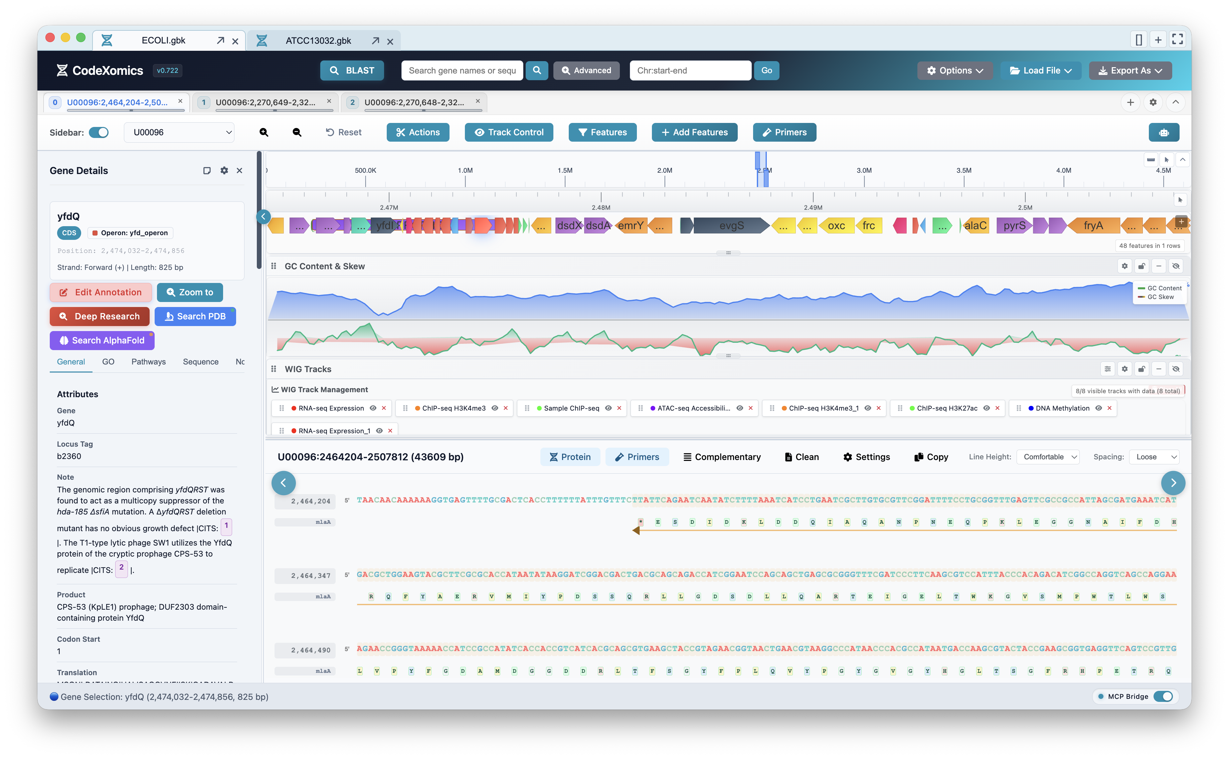The height and width of the screenshot is (759, 1229).
Task: Collapse the tab bar with chevron up
Action: click(1175, 103)
